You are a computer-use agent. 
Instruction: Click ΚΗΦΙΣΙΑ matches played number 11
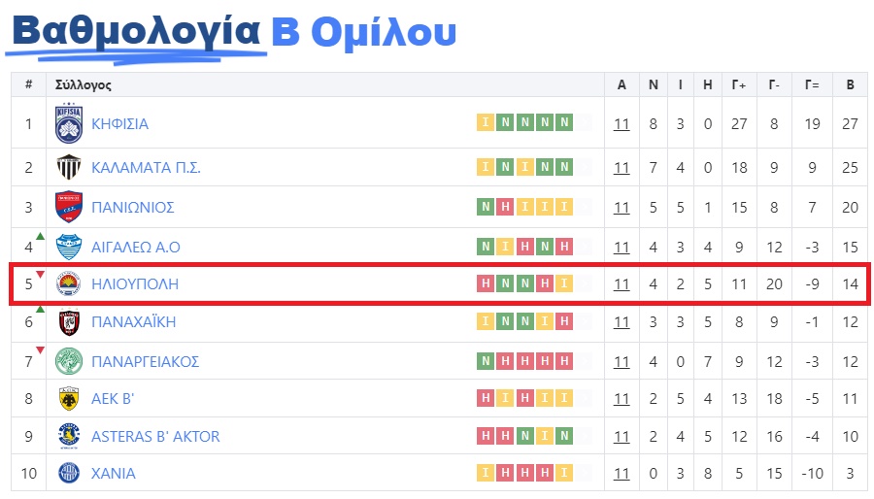point(622,123)
